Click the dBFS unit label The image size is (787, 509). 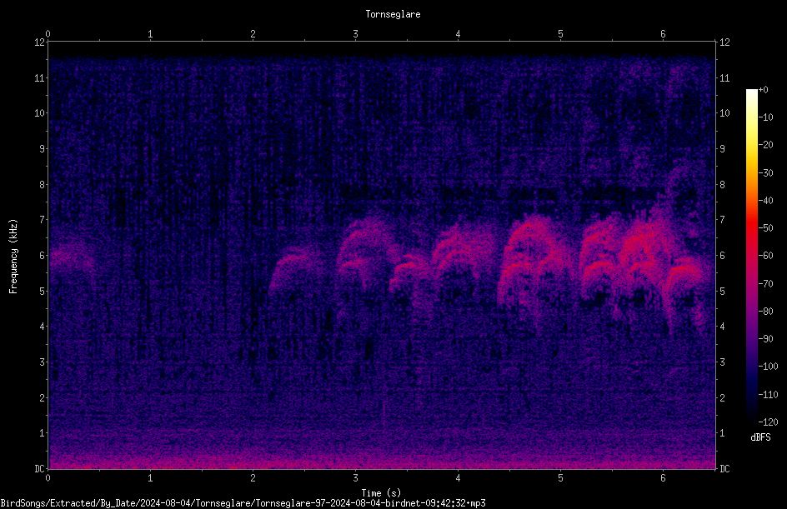[760, 437]
